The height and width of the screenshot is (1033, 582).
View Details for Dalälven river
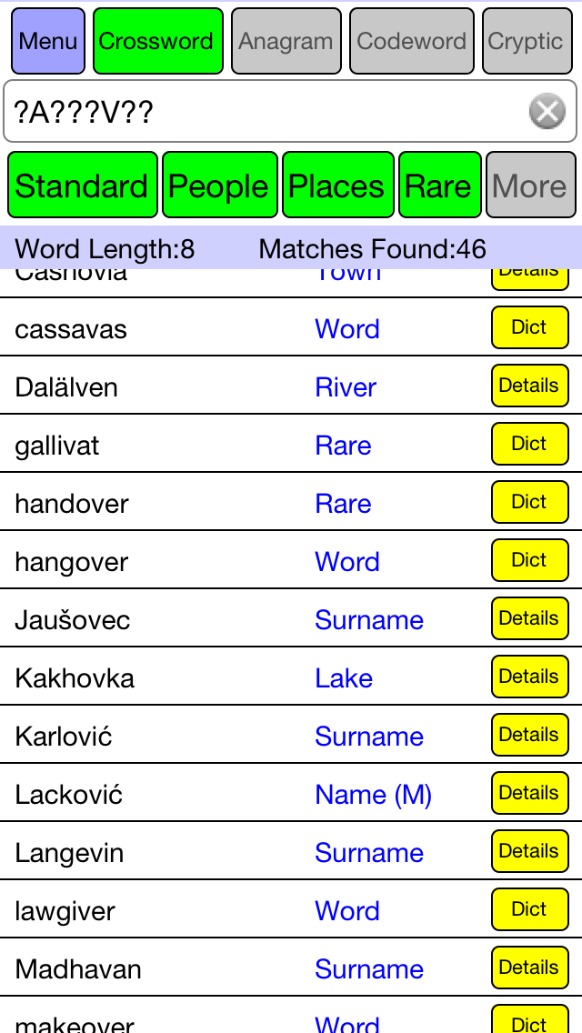(529, 386)
